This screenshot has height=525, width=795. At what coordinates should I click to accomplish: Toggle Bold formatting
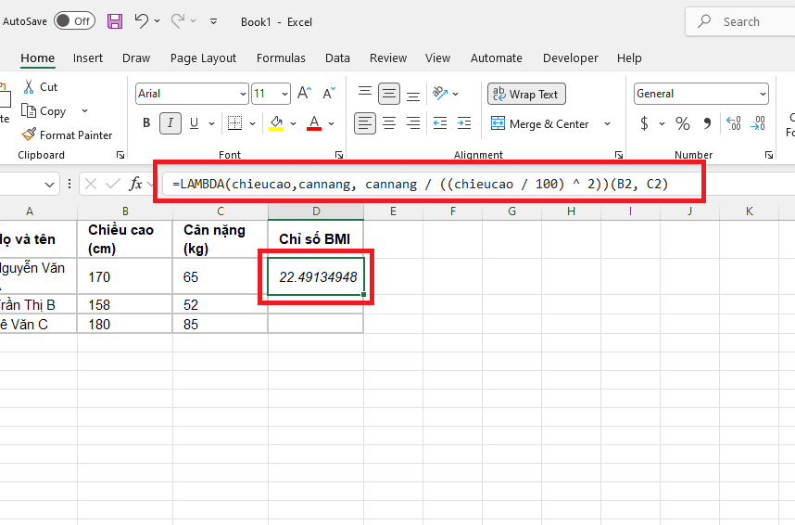click(x=146, y=122)
